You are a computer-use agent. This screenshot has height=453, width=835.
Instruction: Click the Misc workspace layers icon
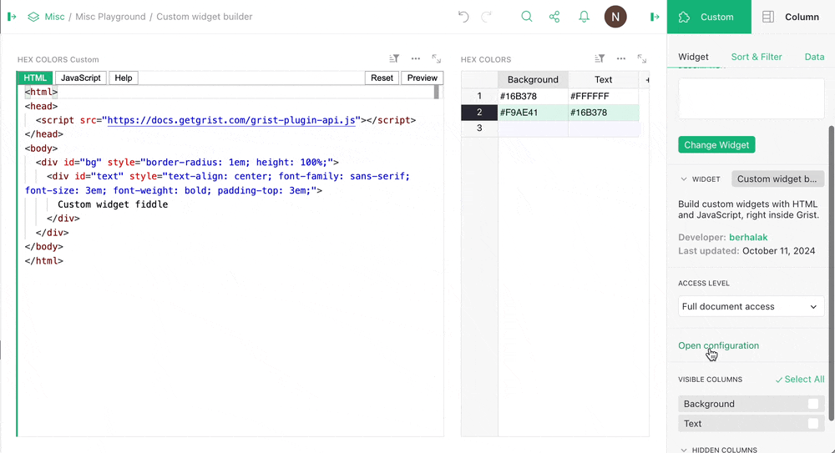click(33, 17)
